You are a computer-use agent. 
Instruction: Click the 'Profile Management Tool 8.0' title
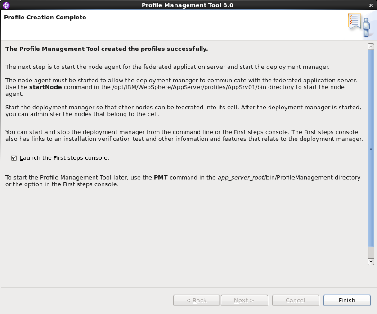tap(188, 5)
